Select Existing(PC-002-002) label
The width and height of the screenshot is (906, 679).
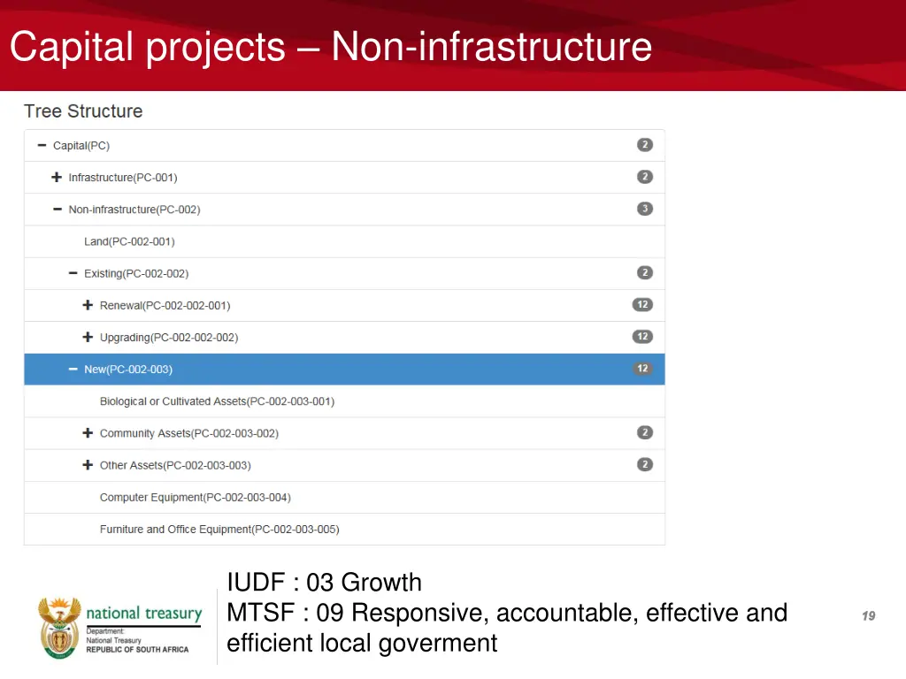click(136, 273)
